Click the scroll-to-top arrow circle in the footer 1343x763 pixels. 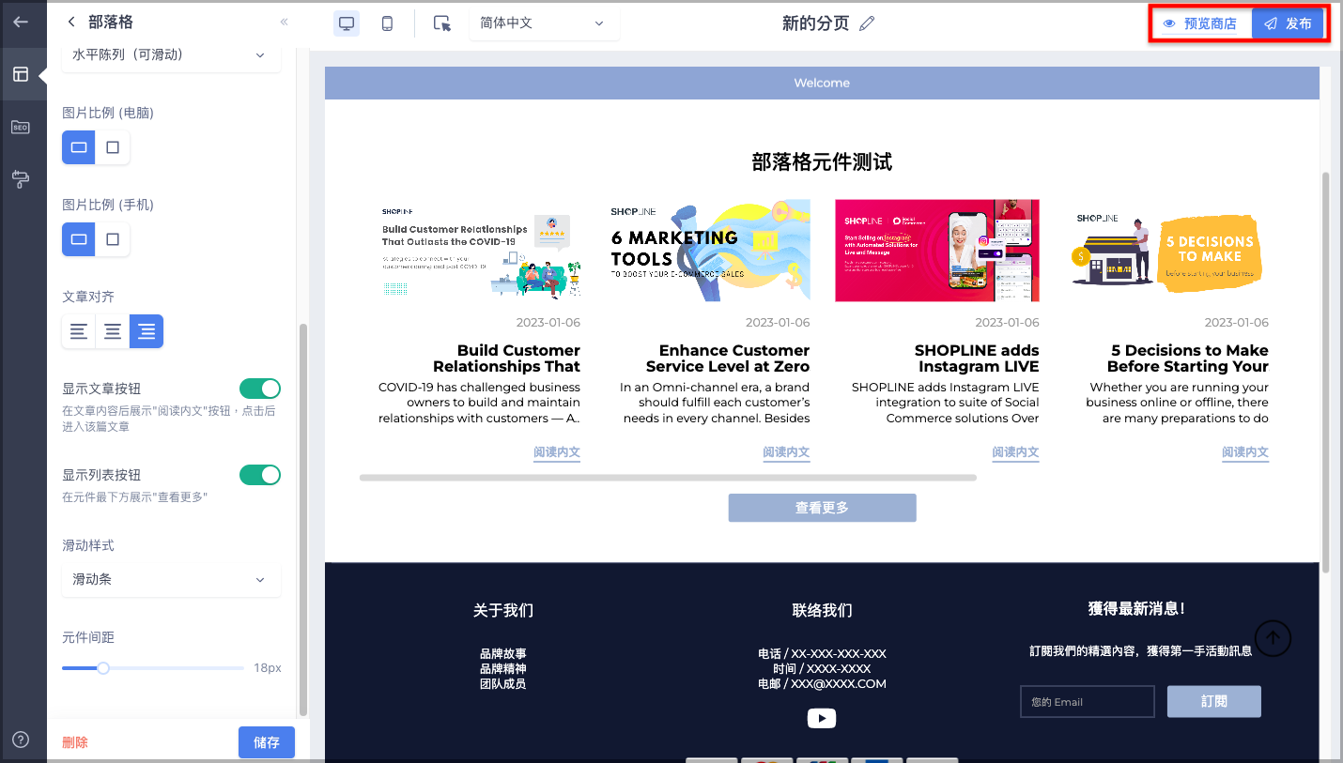click(1273, 638)
